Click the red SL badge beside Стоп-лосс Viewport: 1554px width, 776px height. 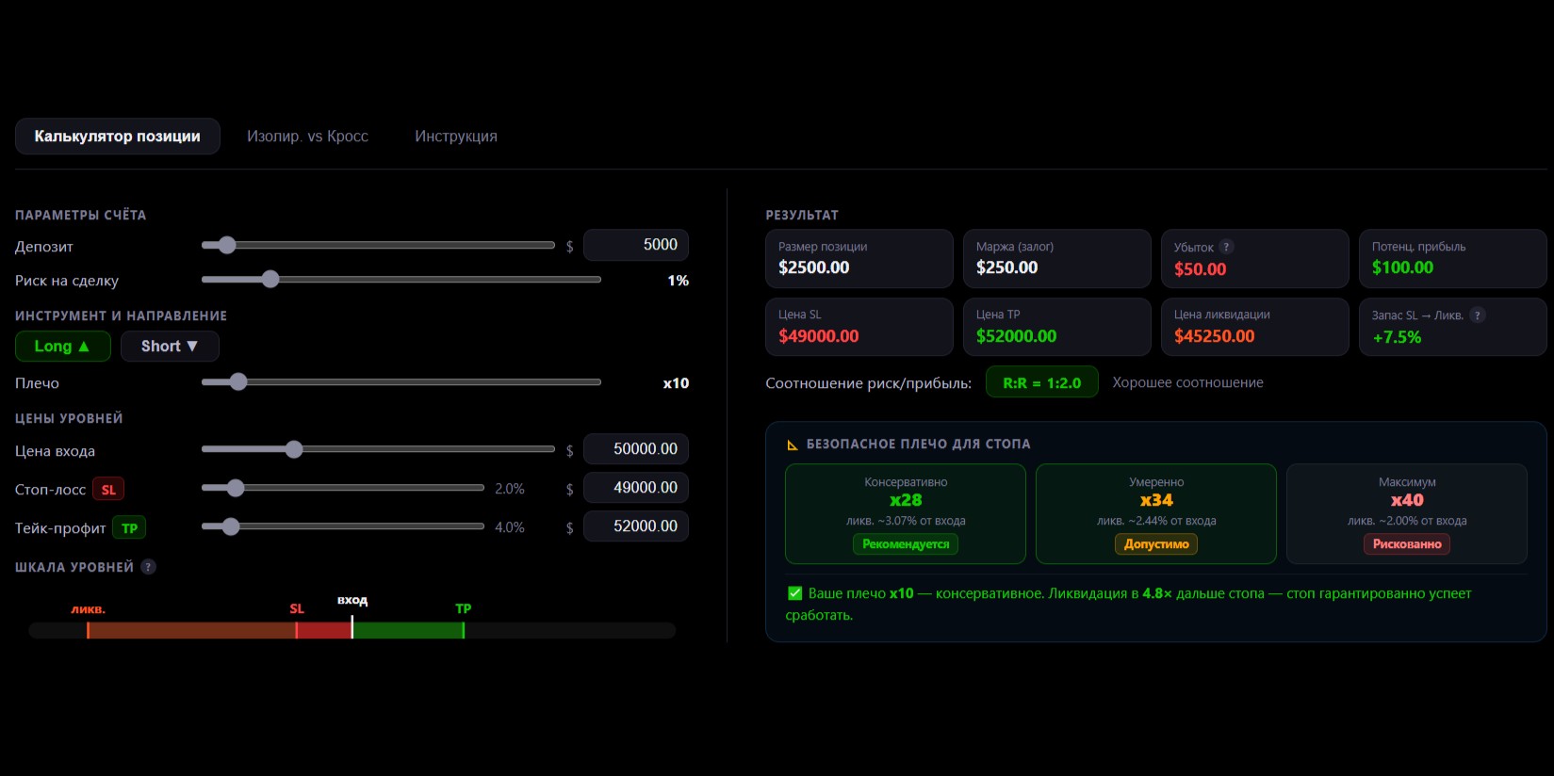(108, 490)
